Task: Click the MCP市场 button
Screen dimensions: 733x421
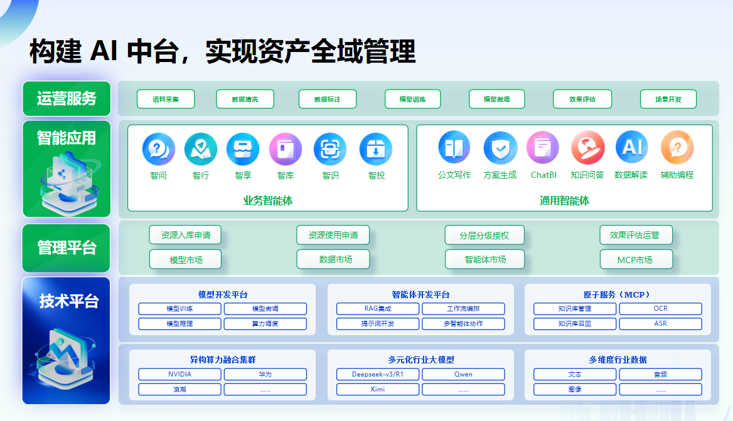Action: coord(636,259)
